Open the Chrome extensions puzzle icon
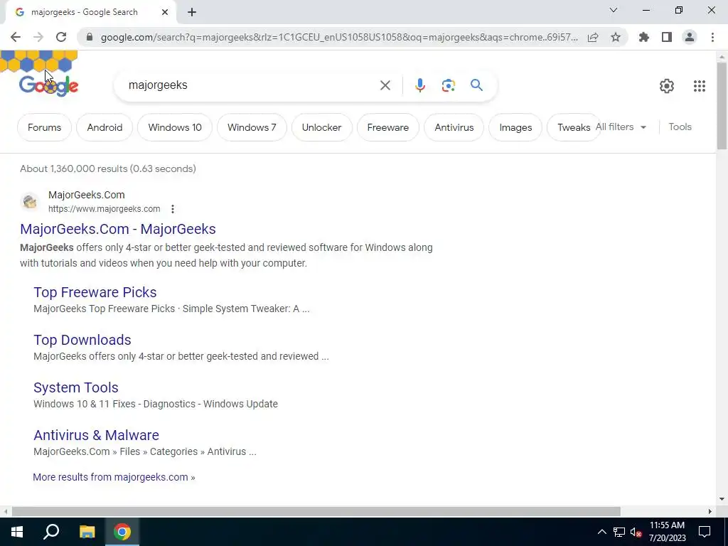The height and width of the screenshot is (546, 728). [x=644, y=37]
